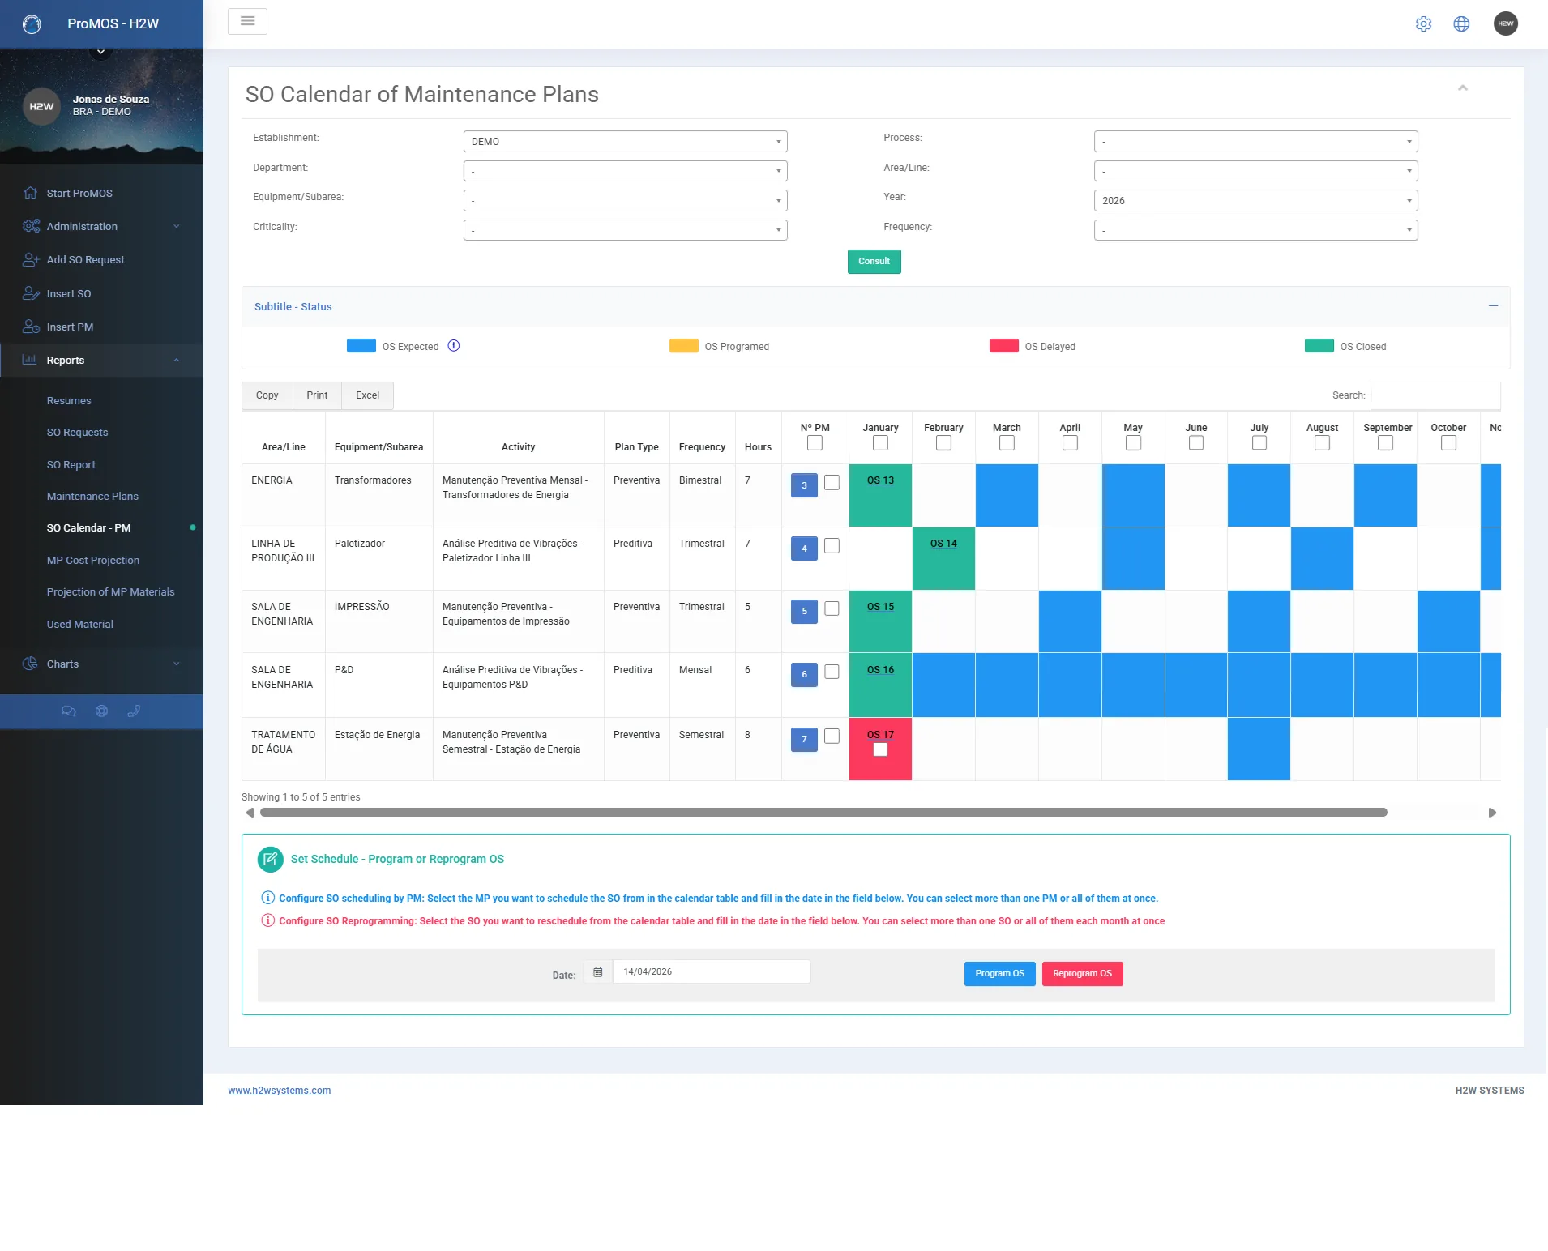The image size is (1548, 1251).
Task: Click the ProMOS logo icon
Action: pyautogui.click(x=32, y=24)
